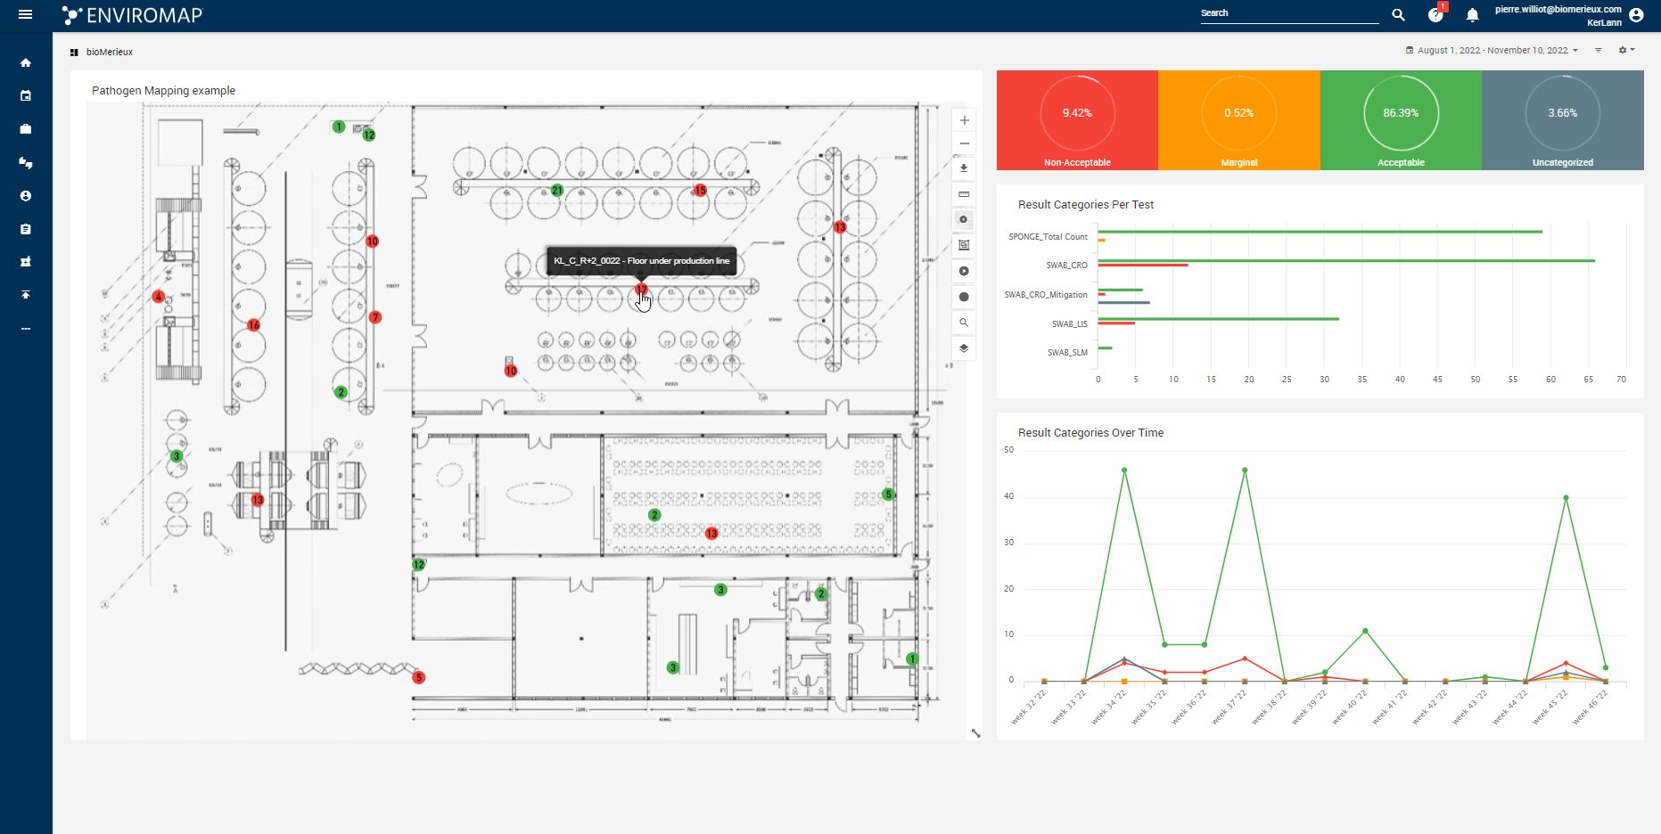Open the more options menu in sidebar
The image size is (1661, 834).
click(x=26, y=327)
